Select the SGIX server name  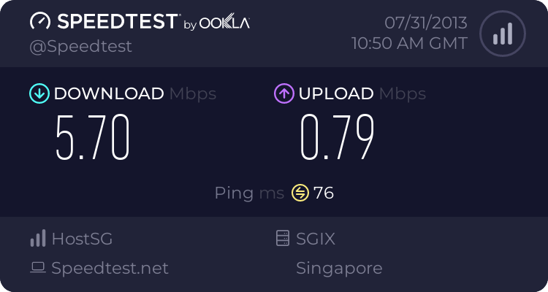tap(316, 238)
